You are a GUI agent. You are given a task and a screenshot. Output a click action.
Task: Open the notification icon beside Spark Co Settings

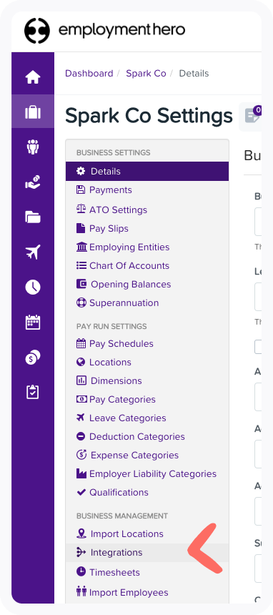click(x=252, y=116)
